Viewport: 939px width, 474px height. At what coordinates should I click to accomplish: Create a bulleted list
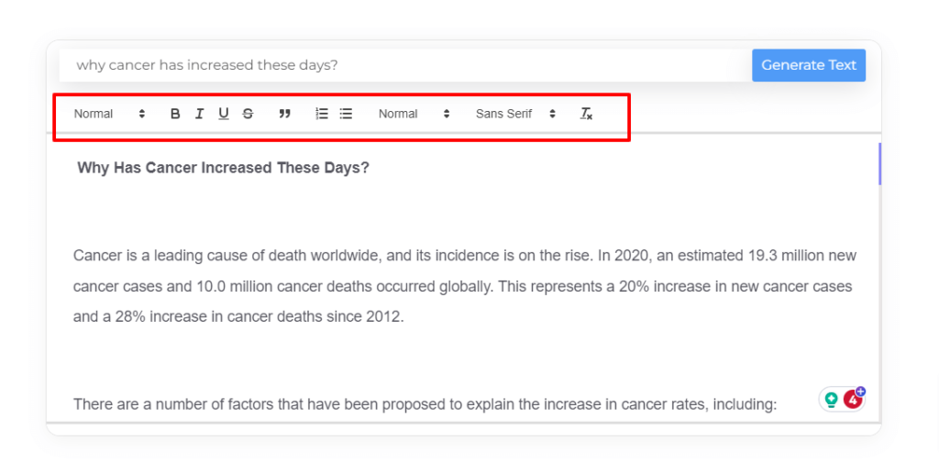coord(346,114)
